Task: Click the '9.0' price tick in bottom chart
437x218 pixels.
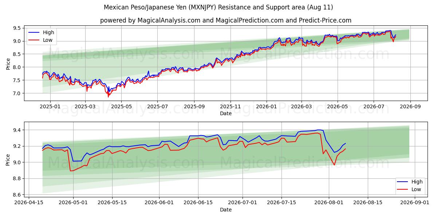Action: 16,162
